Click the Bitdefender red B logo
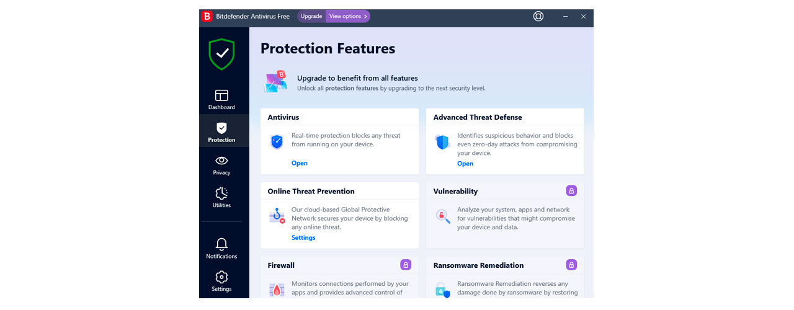The image size is (794, 310). tap(207, 17)
